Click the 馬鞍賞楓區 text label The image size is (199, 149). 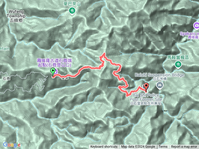pyautogui.click(x=178, y=57)
